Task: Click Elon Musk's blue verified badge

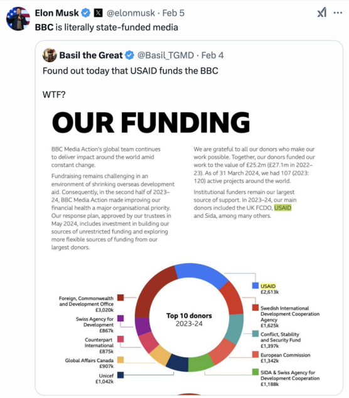Action: click(x=86, y=13)
